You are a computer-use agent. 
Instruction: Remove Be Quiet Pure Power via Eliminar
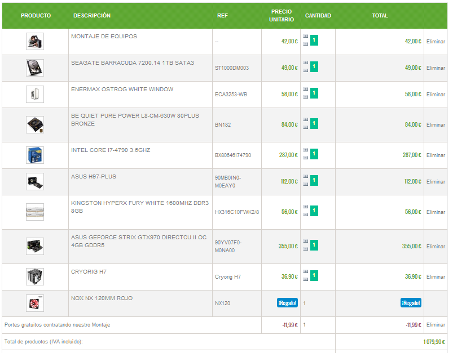(x=436, y=125)
